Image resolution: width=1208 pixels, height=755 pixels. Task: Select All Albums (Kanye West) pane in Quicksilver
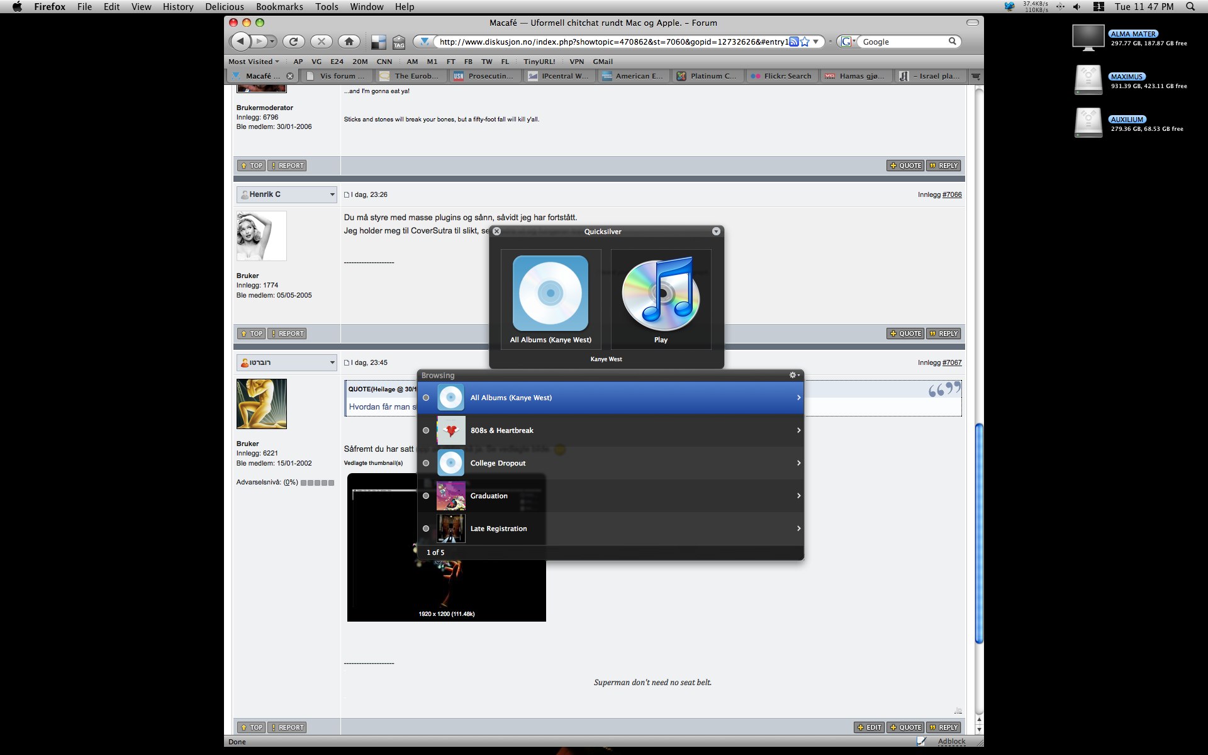pyautogui.click(x=551, y=299)
